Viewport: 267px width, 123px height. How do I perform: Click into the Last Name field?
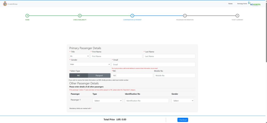coord(169,56)
